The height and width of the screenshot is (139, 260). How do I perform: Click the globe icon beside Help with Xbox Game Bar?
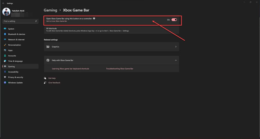point(48,60)
